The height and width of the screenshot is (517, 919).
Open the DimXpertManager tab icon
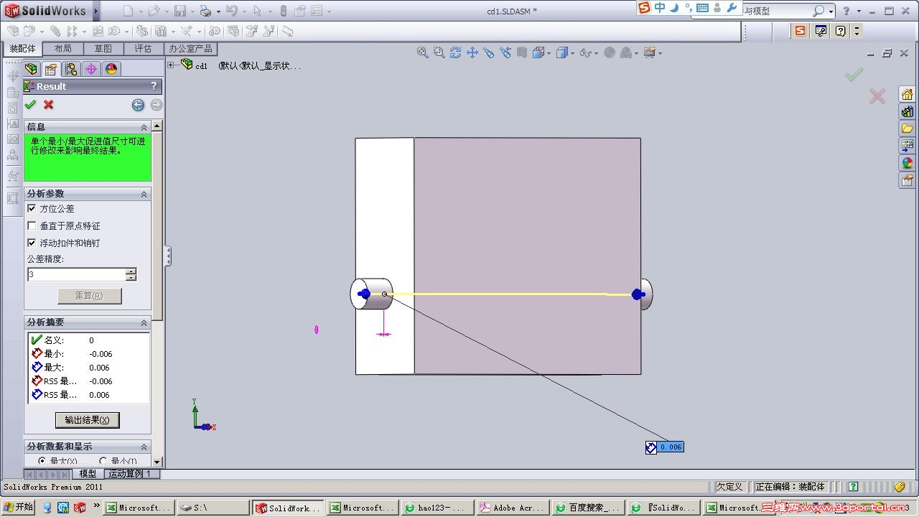pyautogui.click(x=90, y=69)
